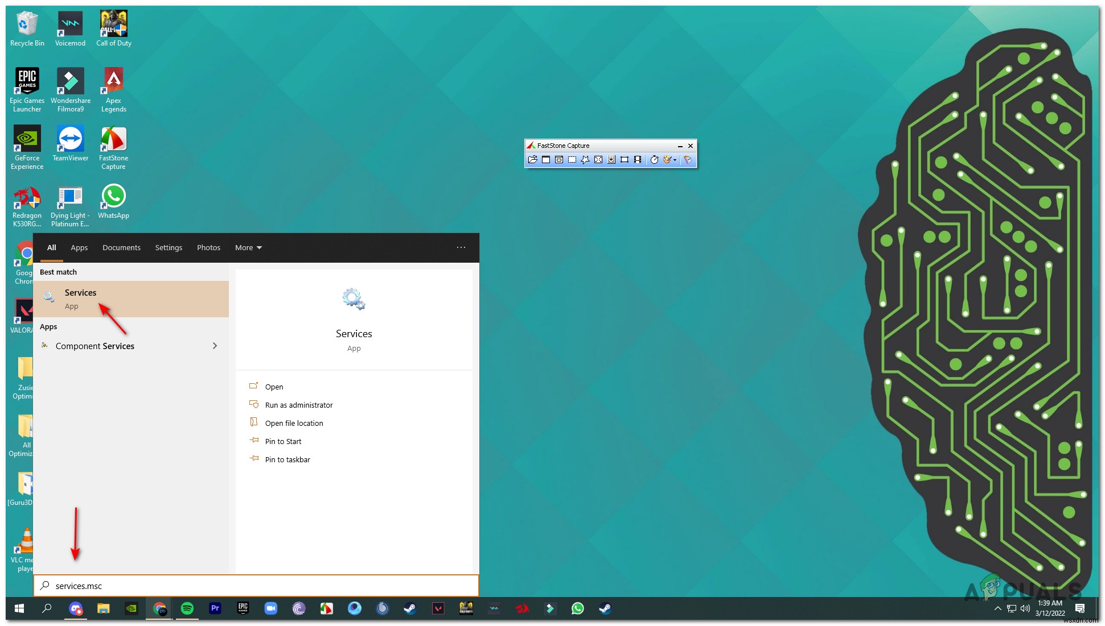Select Pin to taskbar for Services
This screenshot has height=626, width=1105.
coord(287,458)
